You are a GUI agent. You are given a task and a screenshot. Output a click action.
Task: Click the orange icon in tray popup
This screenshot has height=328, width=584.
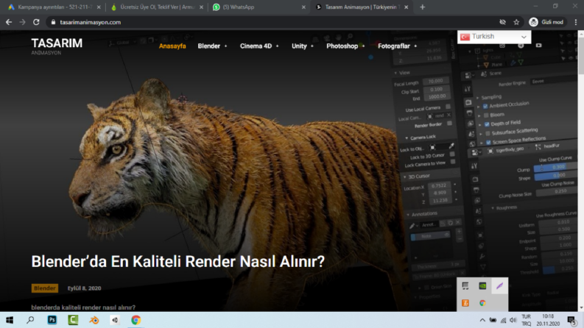465,303
